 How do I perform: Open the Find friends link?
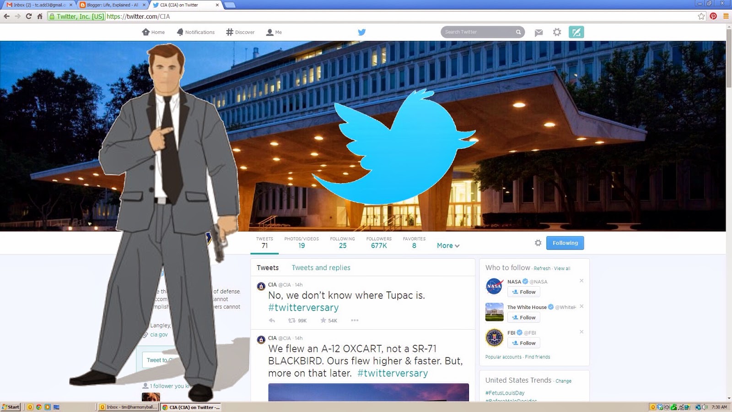pyautogui.click(x=538, y=357)
